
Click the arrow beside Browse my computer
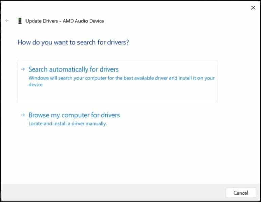point(23,115)
